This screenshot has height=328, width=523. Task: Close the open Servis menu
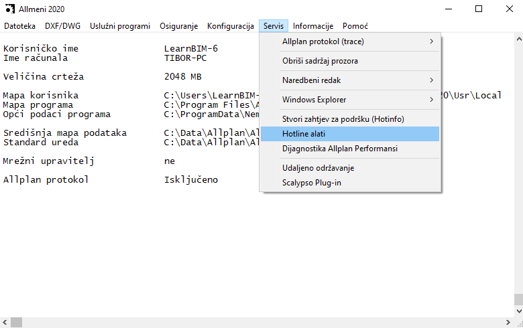(x=274, y=26)
